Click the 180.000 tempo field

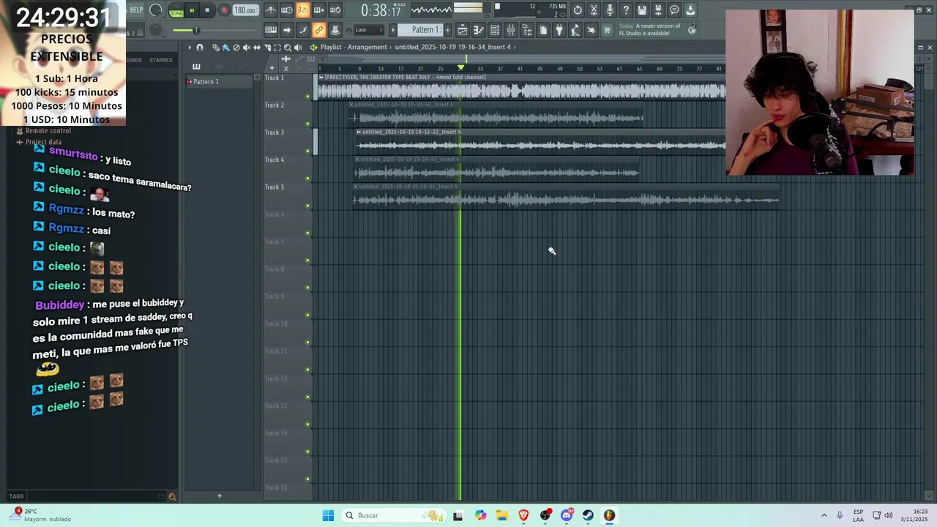click(245, 10)
